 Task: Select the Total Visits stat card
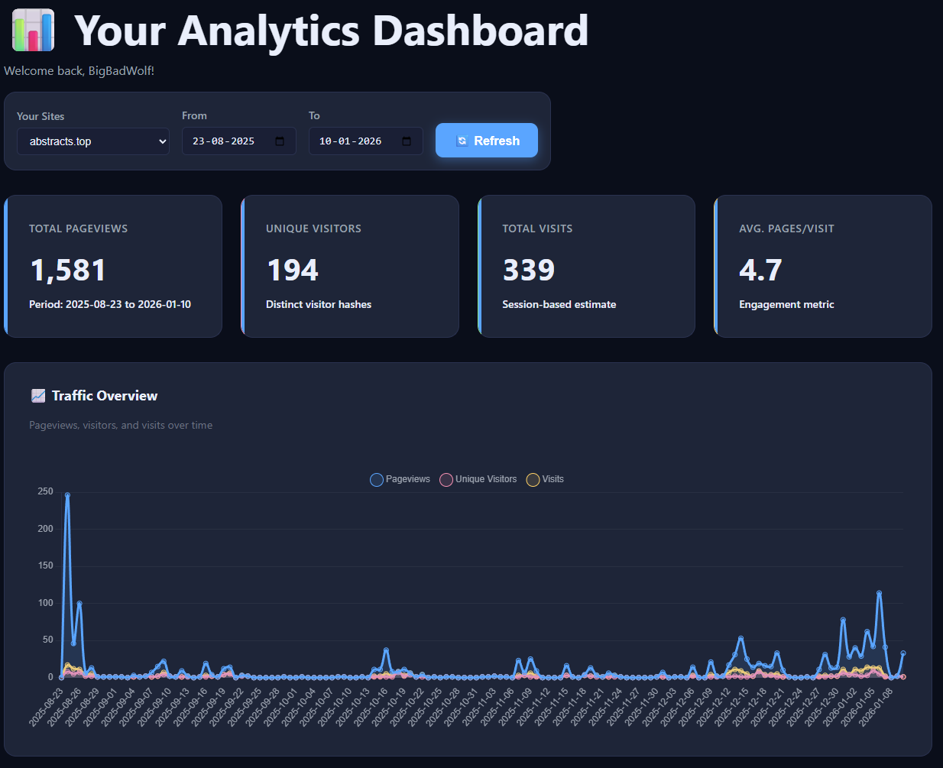tap(586, 266)
